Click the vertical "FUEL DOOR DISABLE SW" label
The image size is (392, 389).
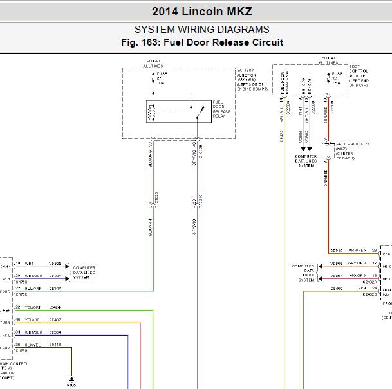pos(285,82)
